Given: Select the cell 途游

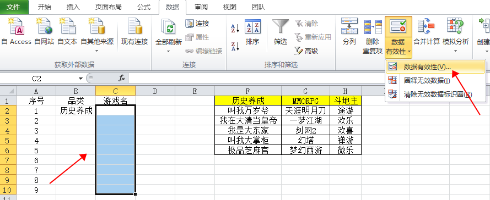Looking at the screenshot, I should click(x=346, y=110).
